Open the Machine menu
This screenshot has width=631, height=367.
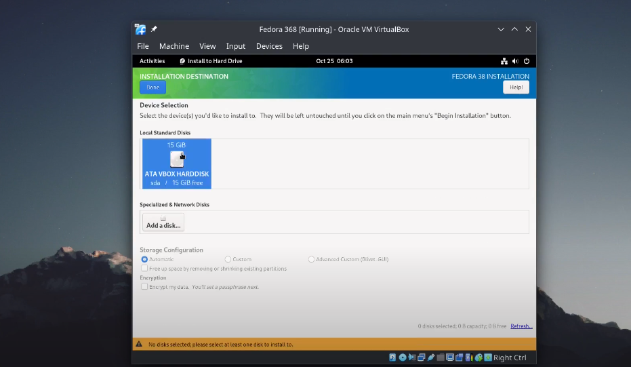coord(174,46)
